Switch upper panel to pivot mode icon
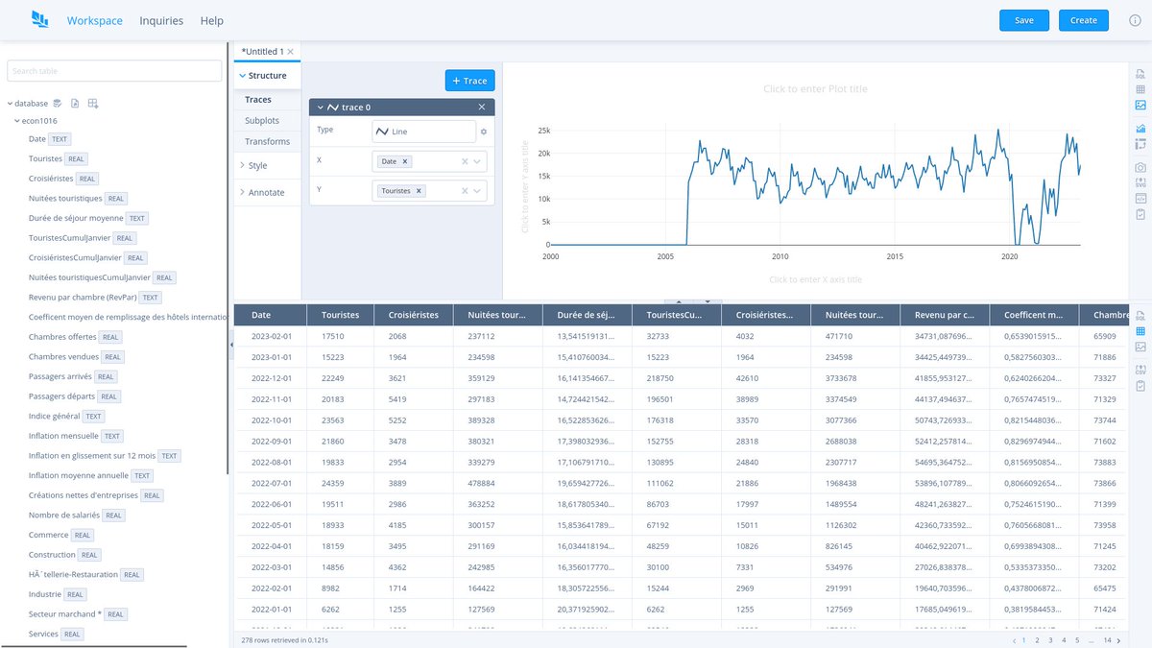Viewport: 1152px width, 648px height. pos(1140,144)
